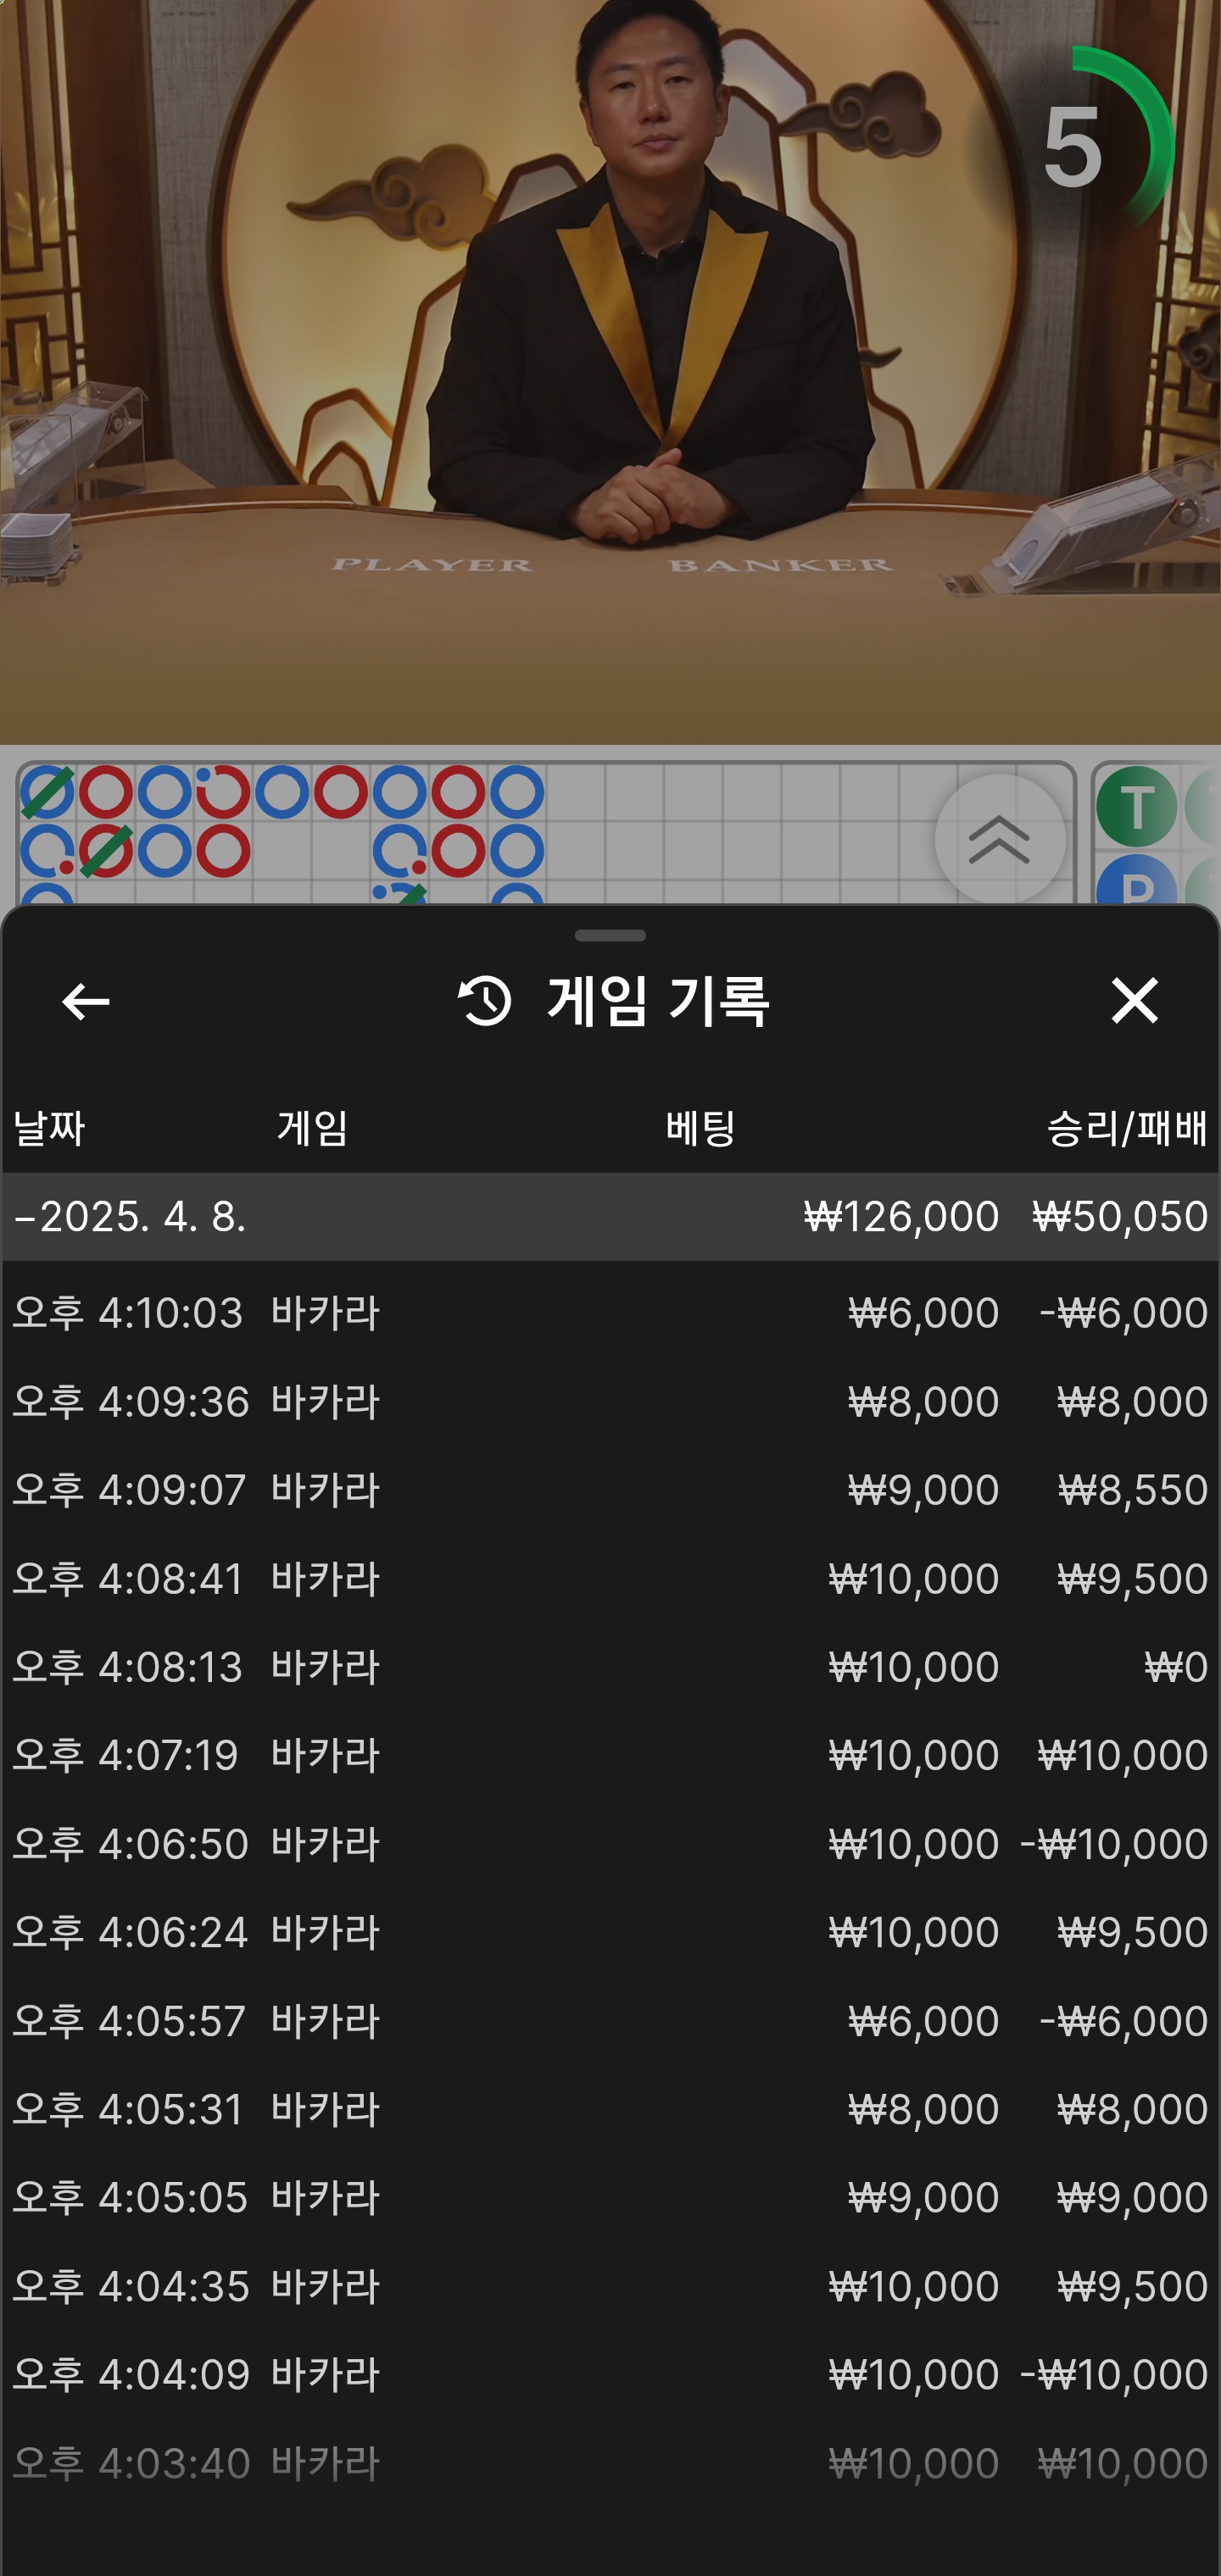
Task: Select the 오후 4:06:50 losing round entry
Action: [x=610, y=1844]
